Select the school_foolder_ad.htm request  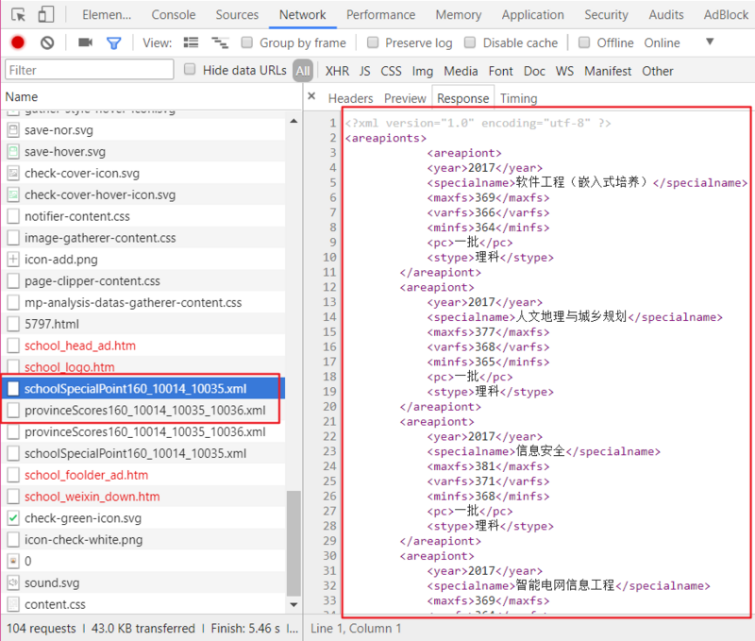[143, 475]
